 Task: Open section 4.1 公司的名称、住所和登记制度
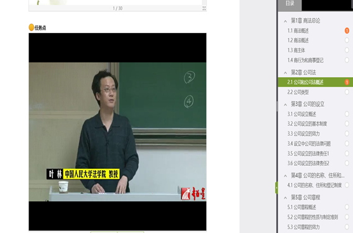[x=314, y=186]
